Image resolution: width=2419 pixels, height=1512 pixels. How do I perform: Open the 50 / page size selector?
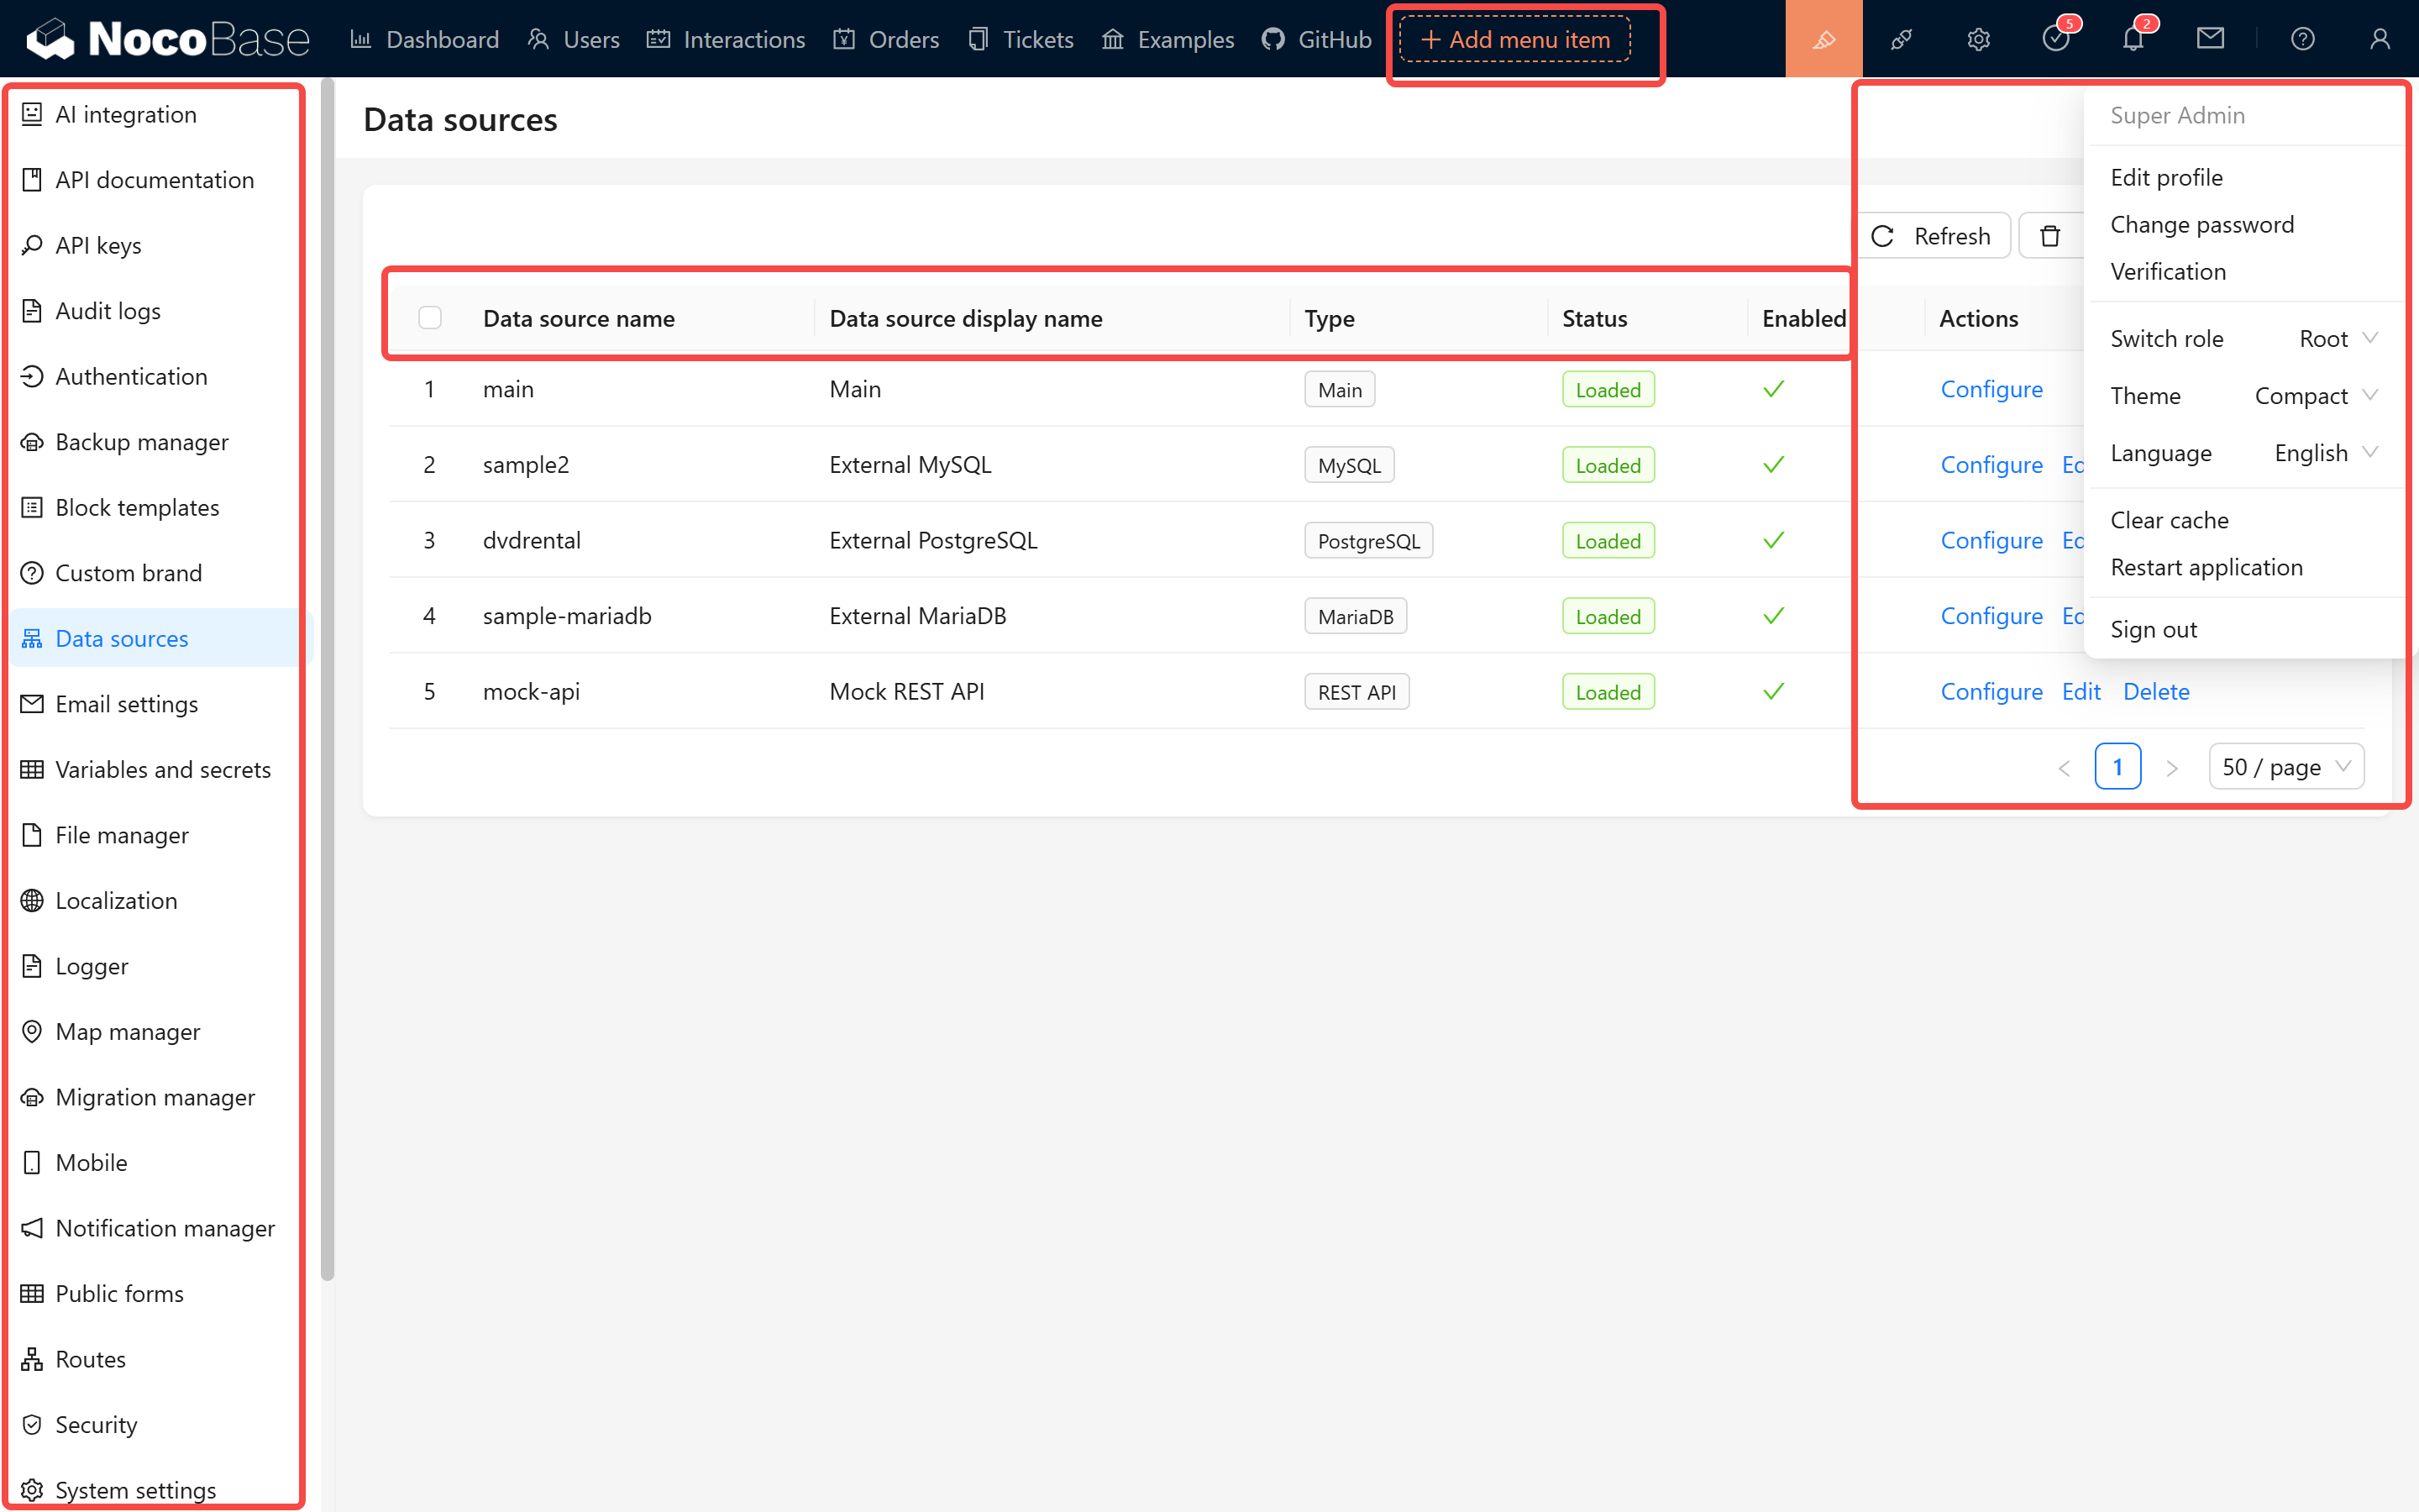pyautogui.click(x=2285, y=767)
